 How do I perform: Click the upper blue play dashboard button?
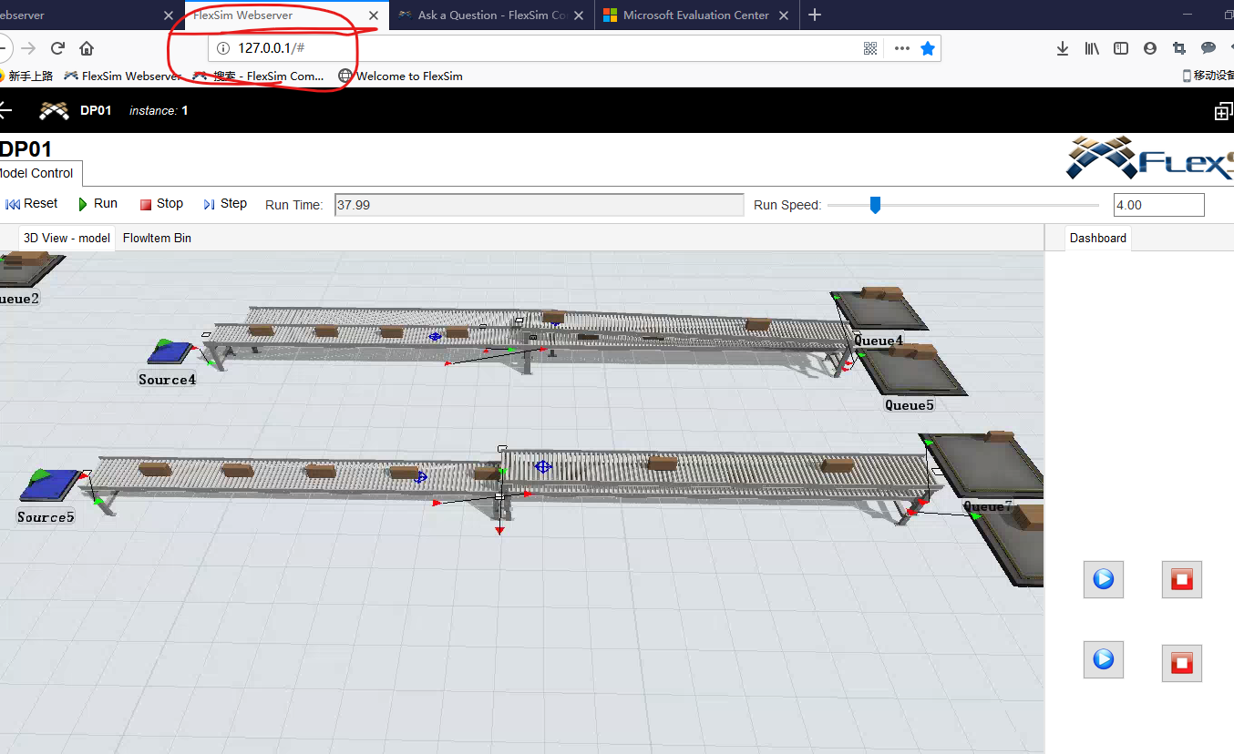pos(1104,579)
